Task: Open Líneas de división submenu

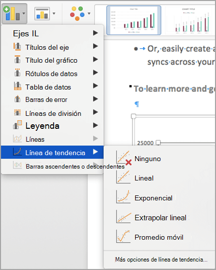Action: [x=52, y=113]
